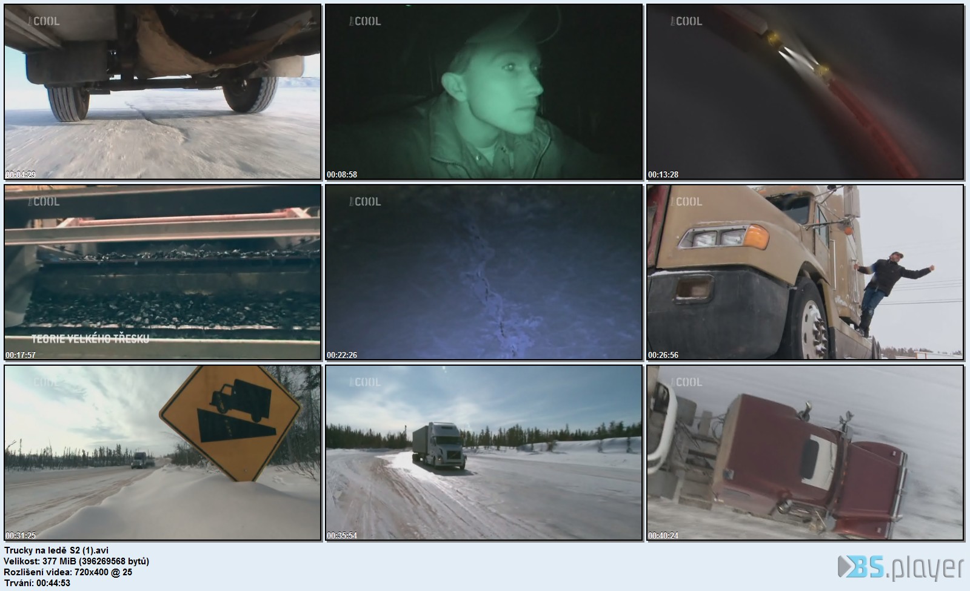Open the thumbnail at timestamp 00:13:28
The width and height of the screenshot is (970, 591).
point(805,92)
